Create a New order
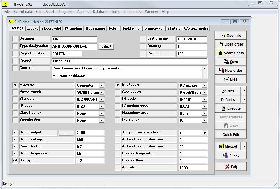The width and height of the screenshot is (280, 189). click(231, 70)
